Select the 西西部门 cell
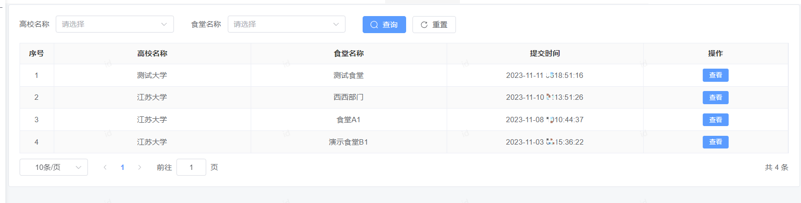This screenshot has width=801, height=203. 348,97
